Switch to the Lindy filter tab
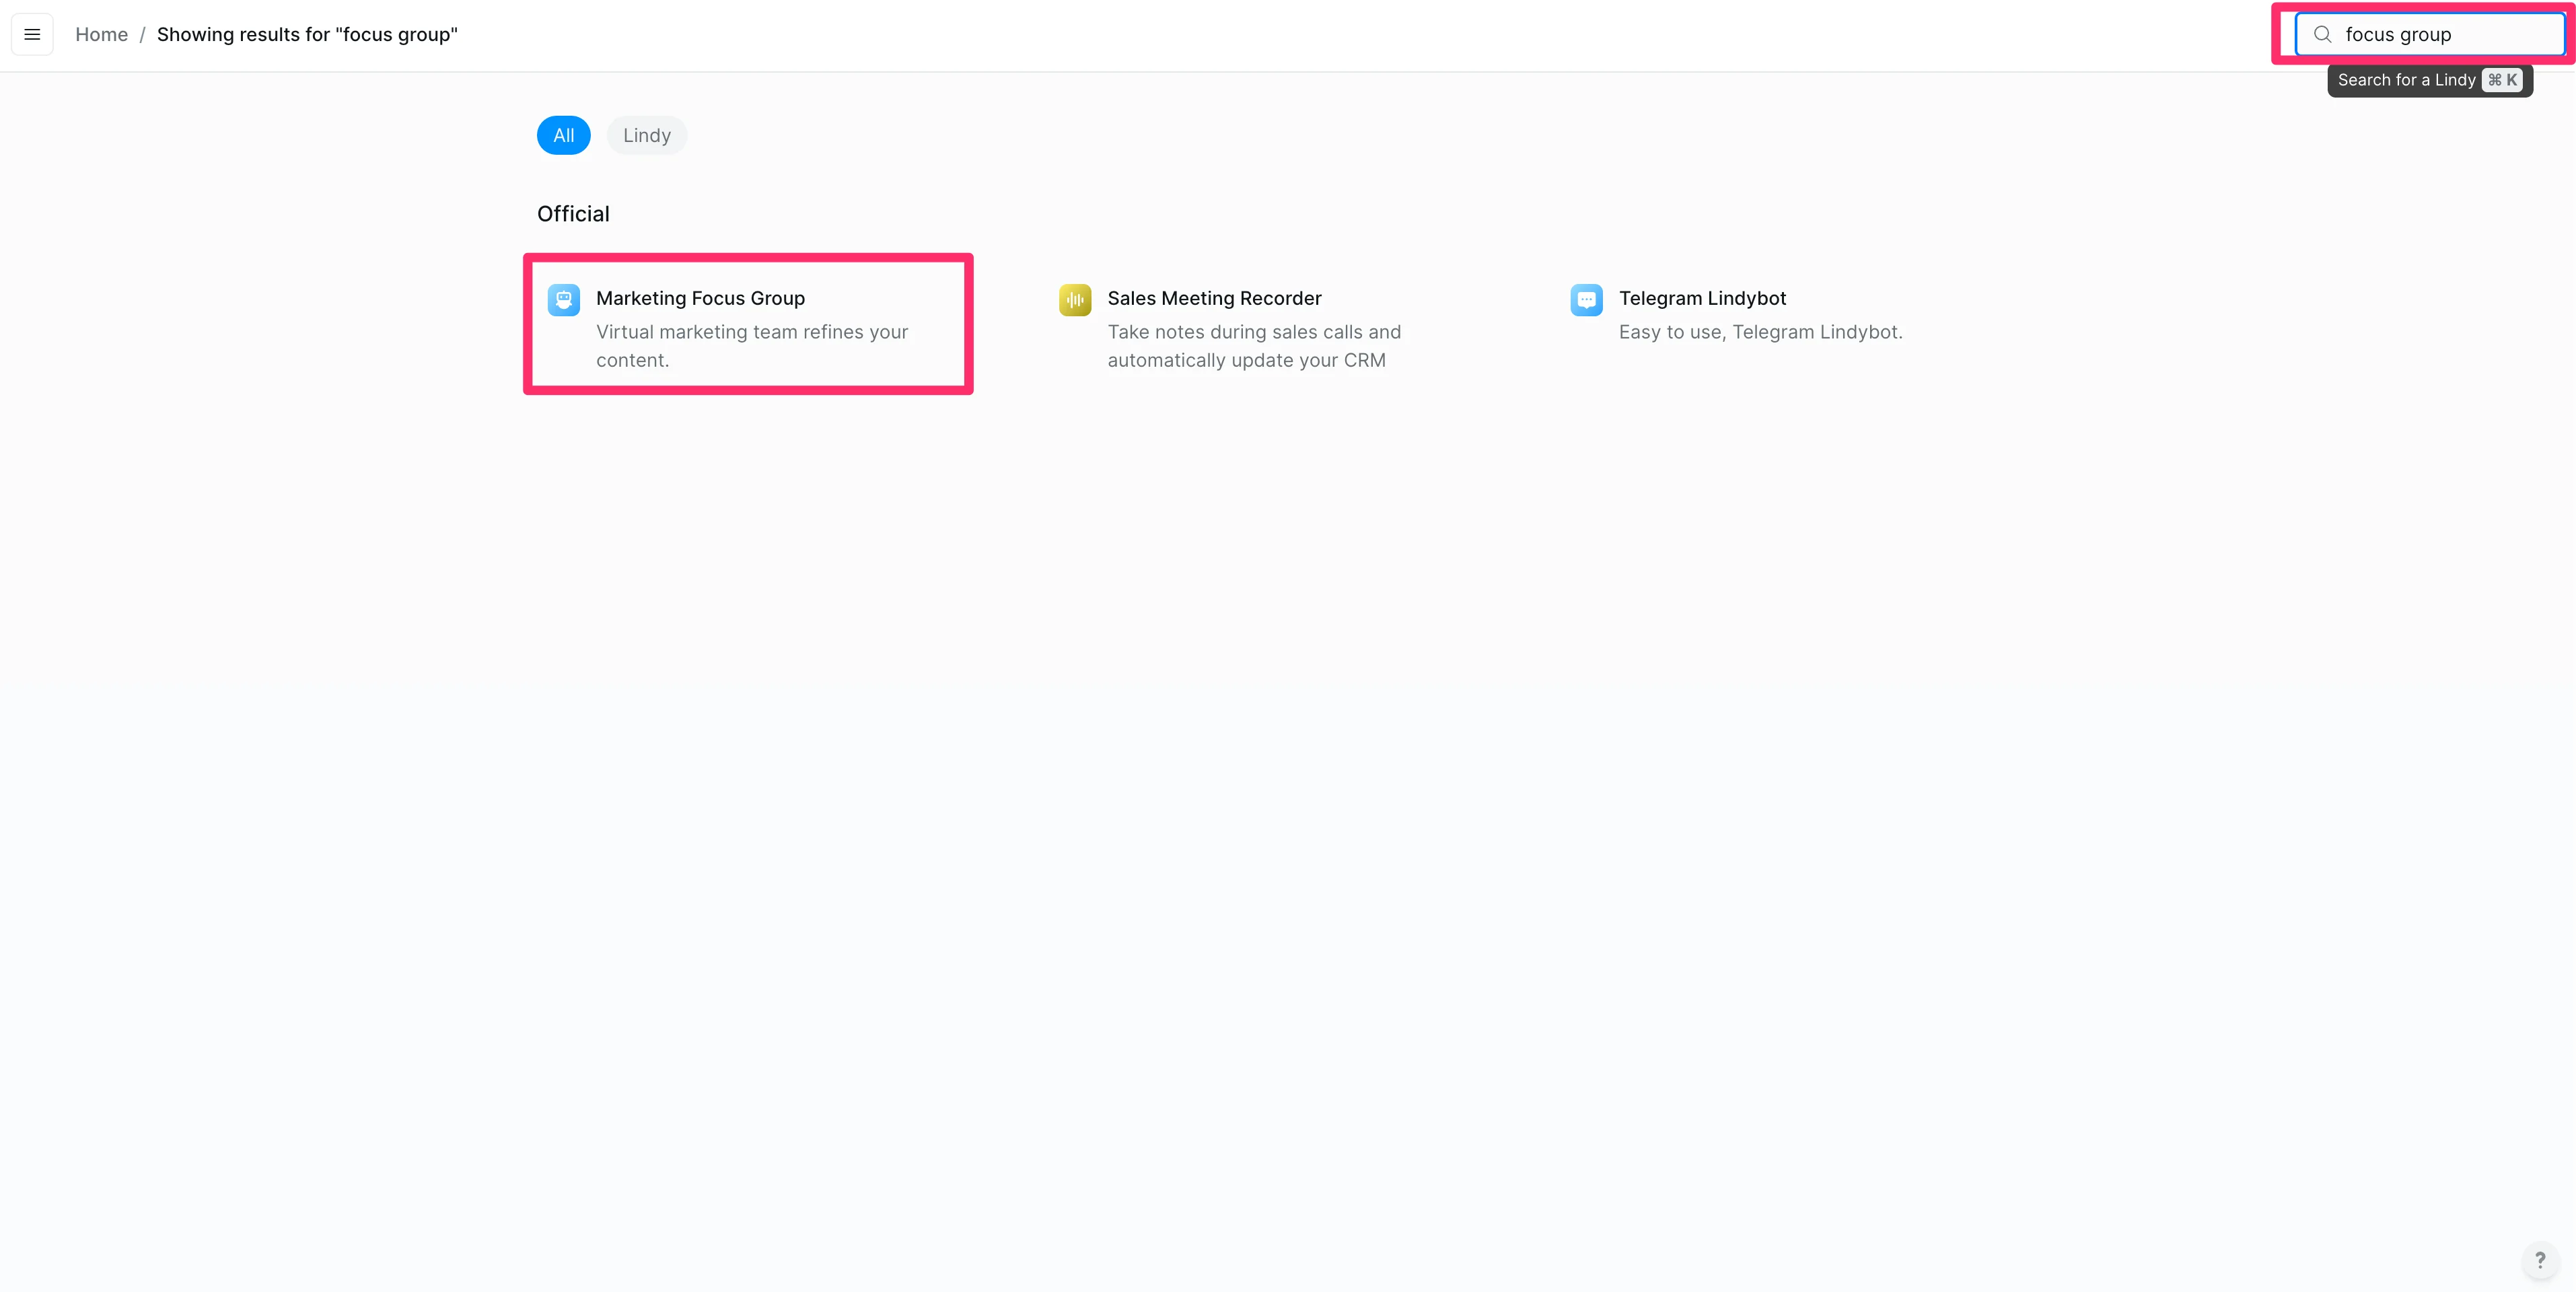This screenshot has height=1292, width=2576. (646, 135)
